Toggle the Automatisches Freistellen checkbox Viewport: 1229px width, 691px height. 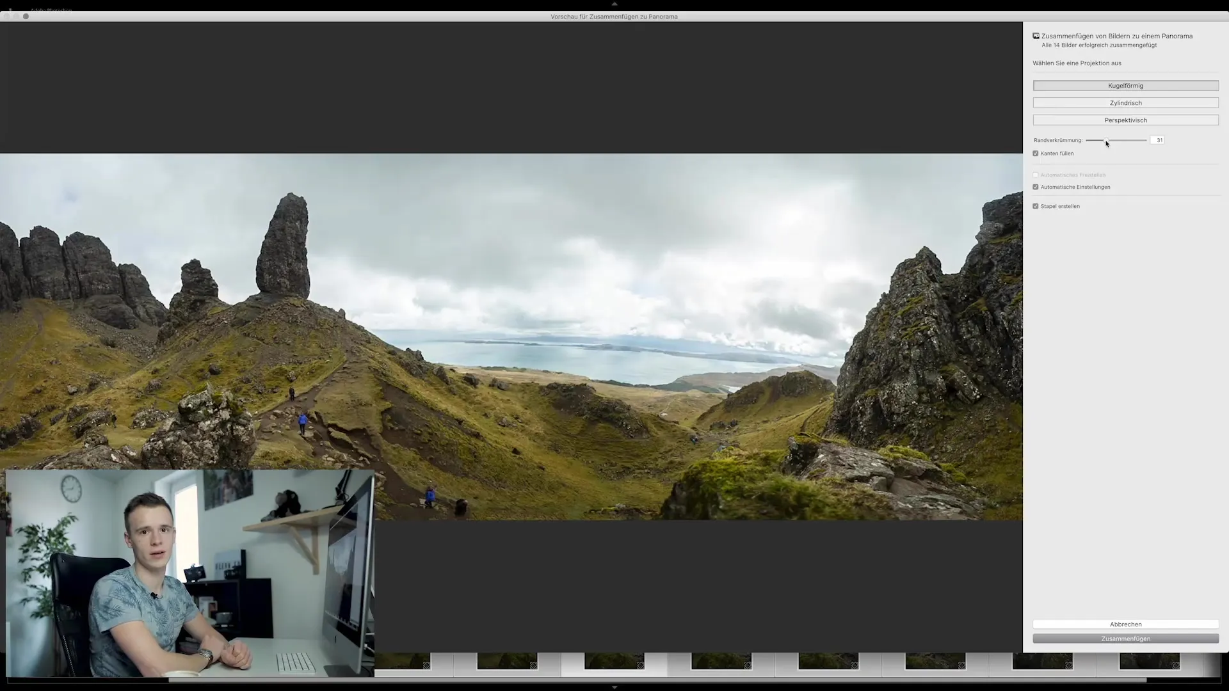1036,175
